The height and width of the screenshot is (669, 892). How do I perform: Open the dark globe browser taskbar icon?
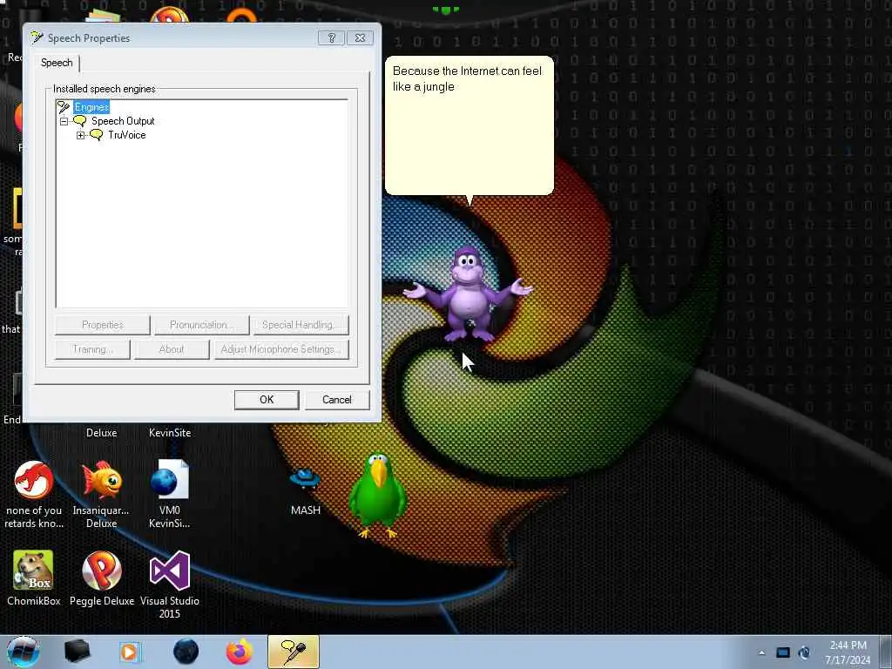pos(186,652)
